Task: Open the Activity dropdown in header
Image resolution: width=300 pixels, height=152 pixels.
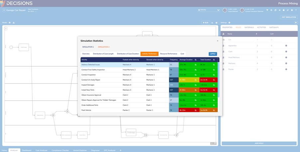Action: click(209, 10)
